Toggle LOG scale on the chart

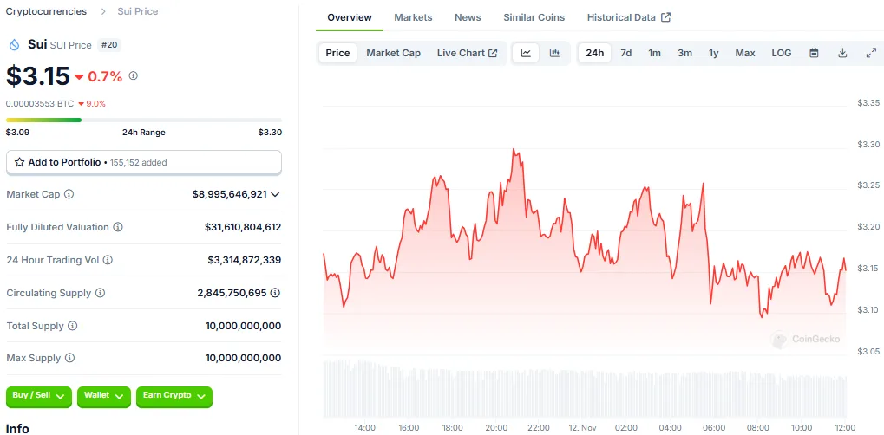coord(782,53)
